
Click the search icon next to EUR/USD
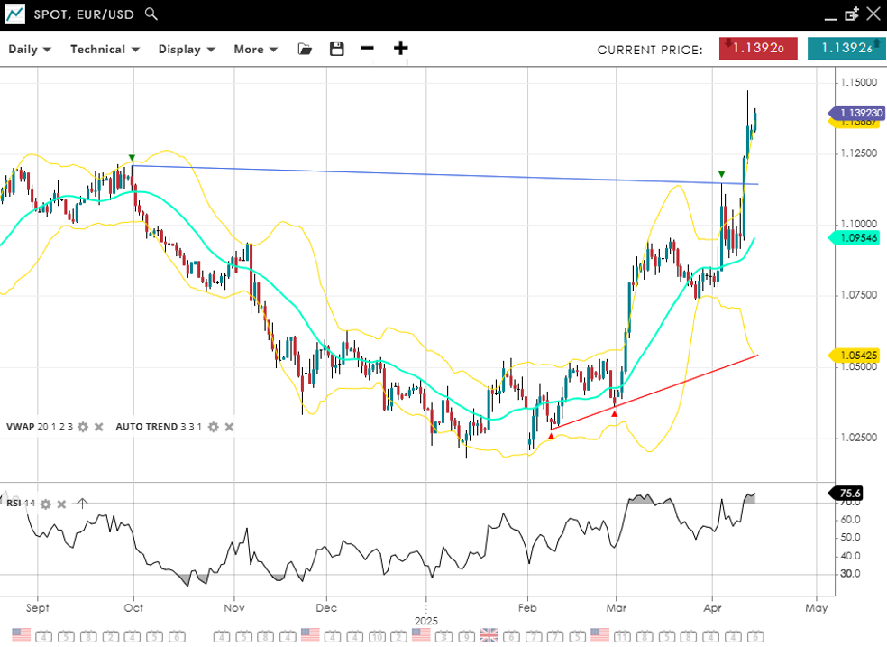tap(151, 14)
